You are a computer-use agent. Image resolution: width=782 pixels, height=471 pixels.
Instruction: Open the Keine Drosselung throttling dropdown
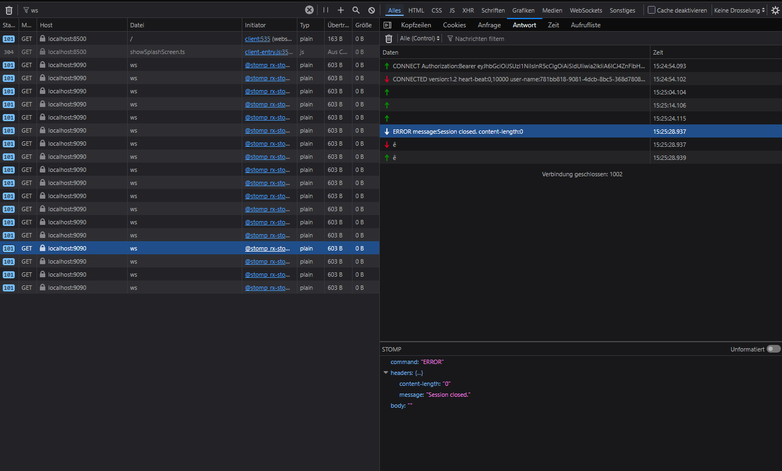(x=739, y=10)
